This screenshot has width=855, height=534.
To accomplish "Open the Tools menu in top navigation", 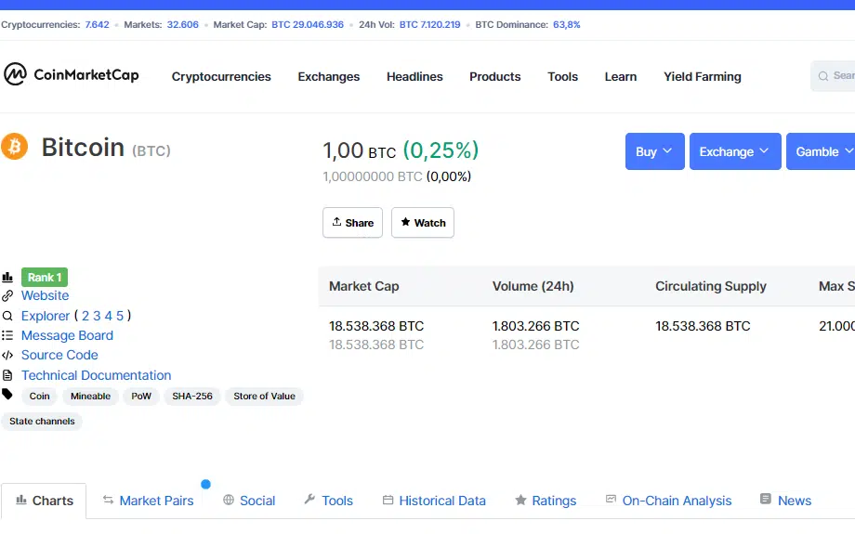I will 563,77.
